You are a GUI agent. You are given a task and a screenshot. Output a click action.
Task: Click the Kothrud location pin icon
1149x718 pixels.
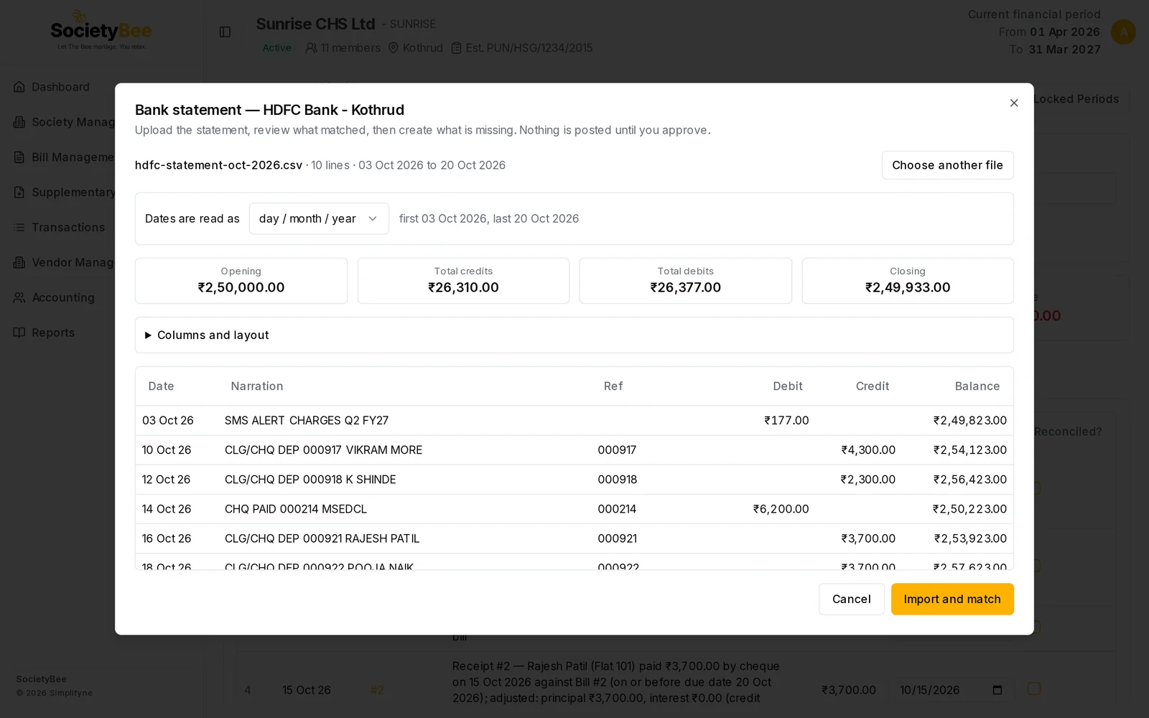click(x=393, y=48)
